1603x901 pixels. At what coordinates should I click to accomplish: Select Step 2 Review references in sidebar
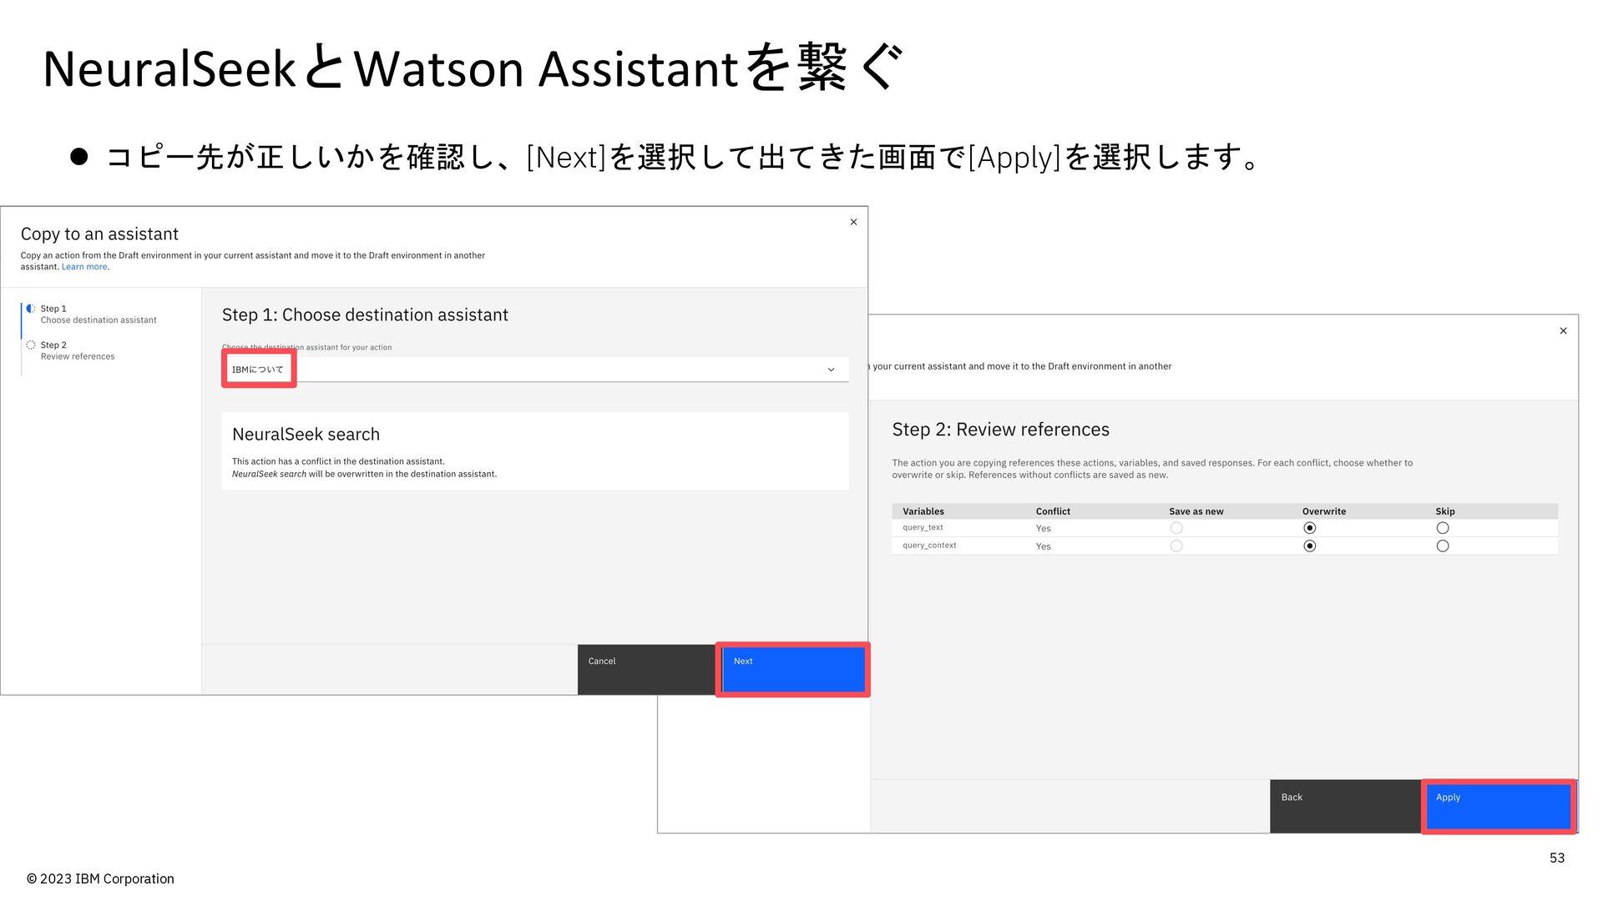[78, 350]
